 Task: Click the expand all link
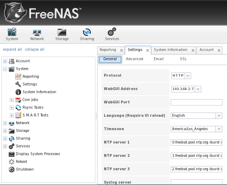click(12, 50)
